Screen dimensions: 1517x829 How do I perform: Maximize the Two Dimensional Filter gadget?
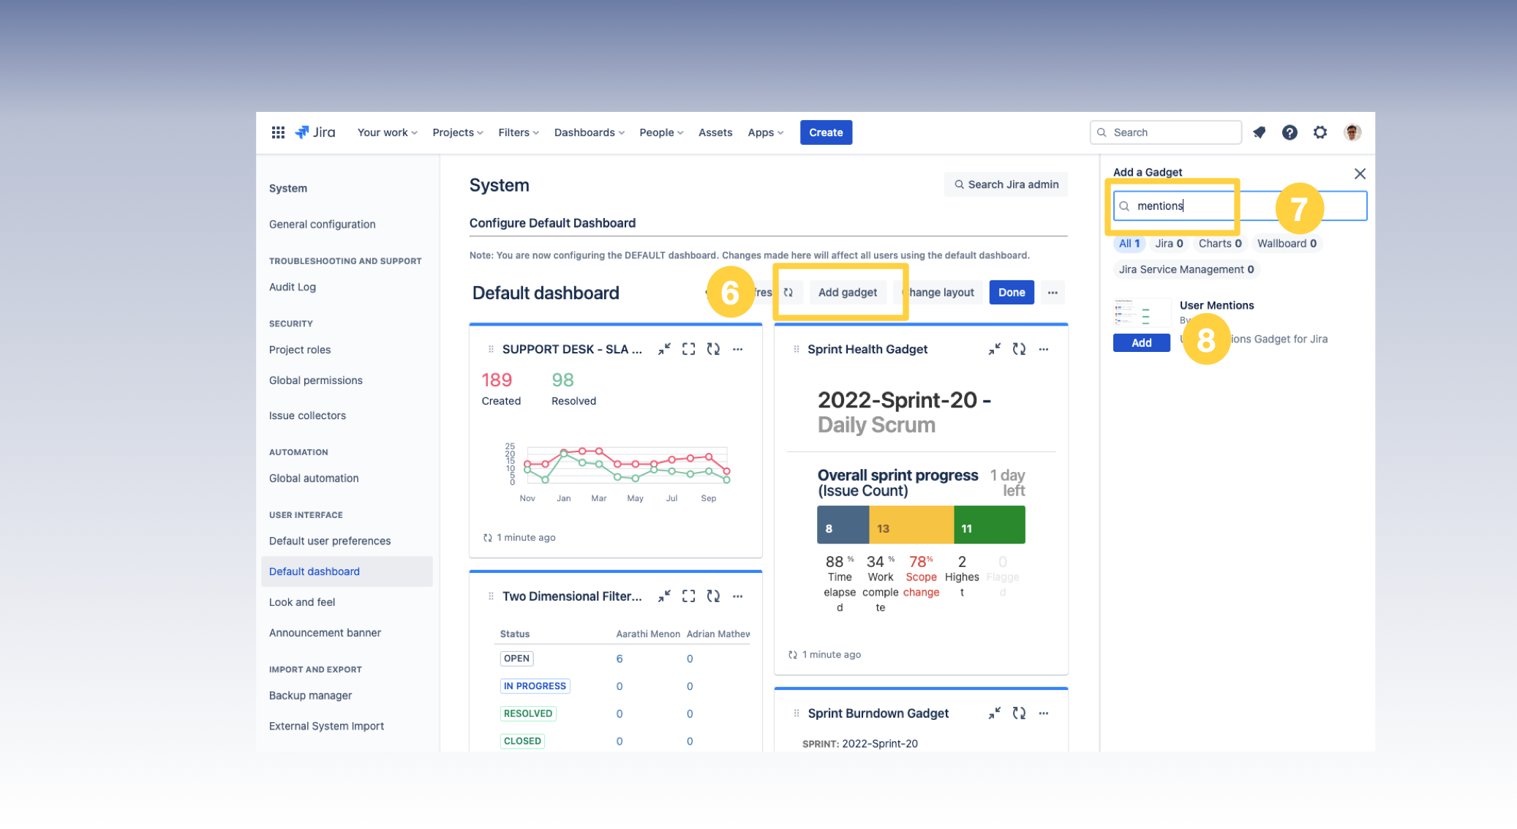click(688, 596)
